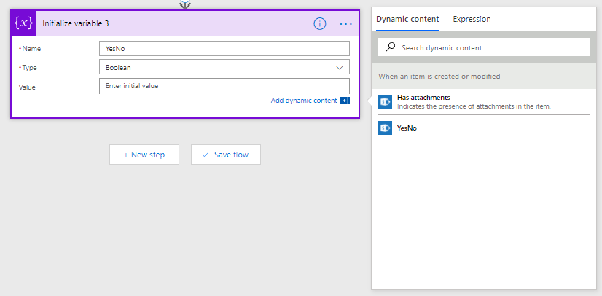Click the search magnifier icon in dynamic content
Viewport: 602px width, 296px height.
click(x=391, y=47)
